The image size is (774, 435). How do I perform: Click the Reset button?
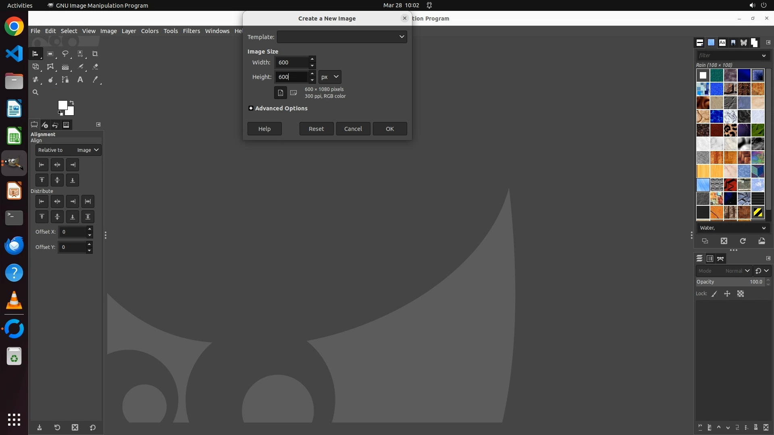tap(316, 129)
